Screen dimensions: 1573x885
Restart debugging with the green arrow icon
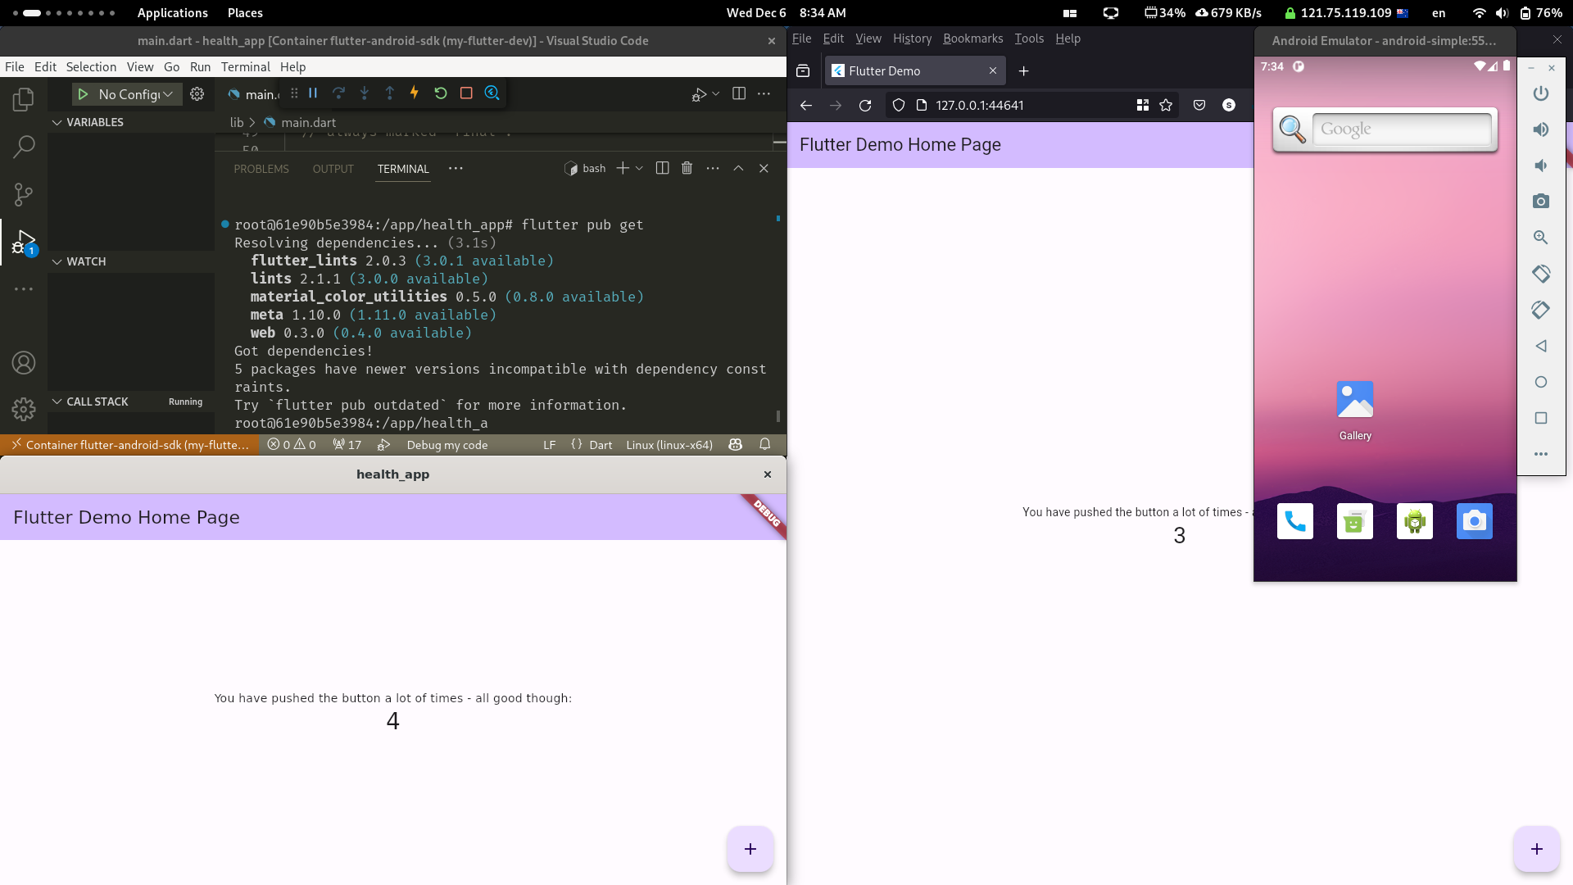441,93
